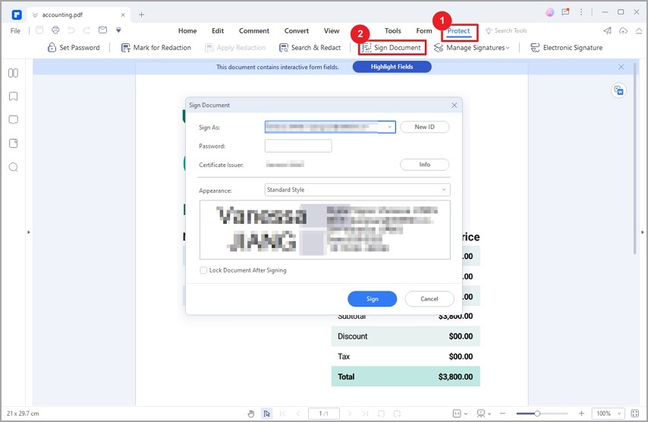This screenshot has width=648, height=422.
Task: Adjust the zoom slider handle
Action: click(x=537, y=414)
